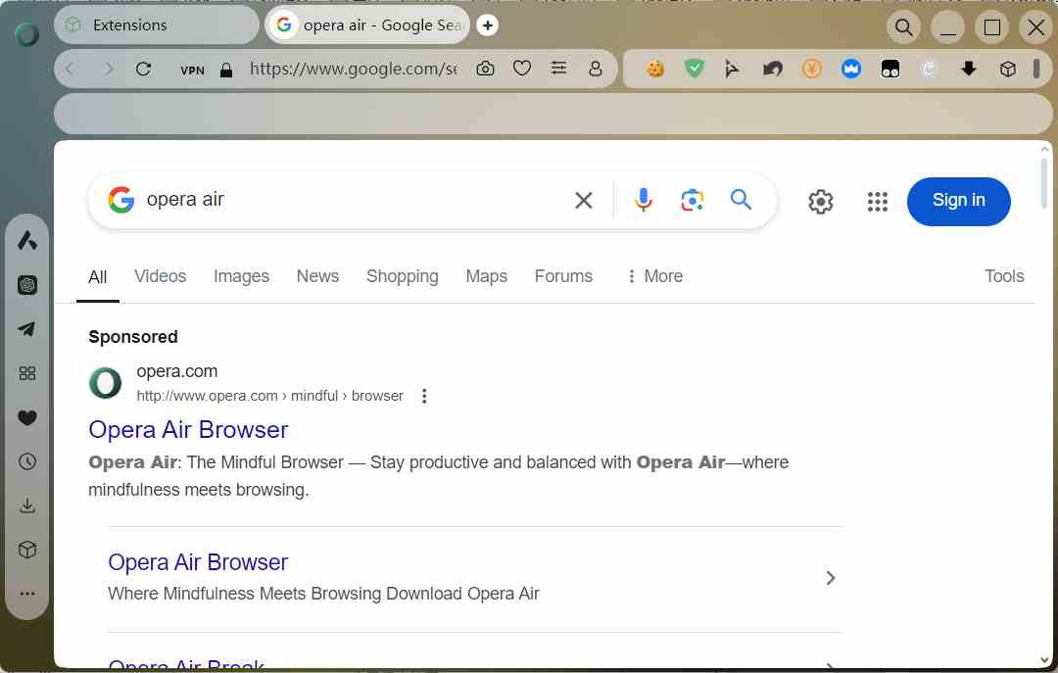
Task: Open Aria AI in the sidebar
Action: (27, 240)
